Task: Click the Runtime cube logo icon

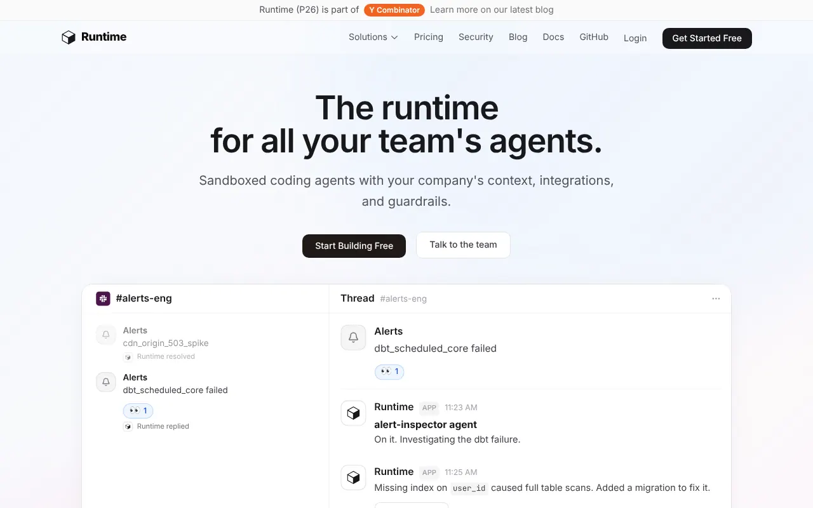Action: click(x=69, y=37)
